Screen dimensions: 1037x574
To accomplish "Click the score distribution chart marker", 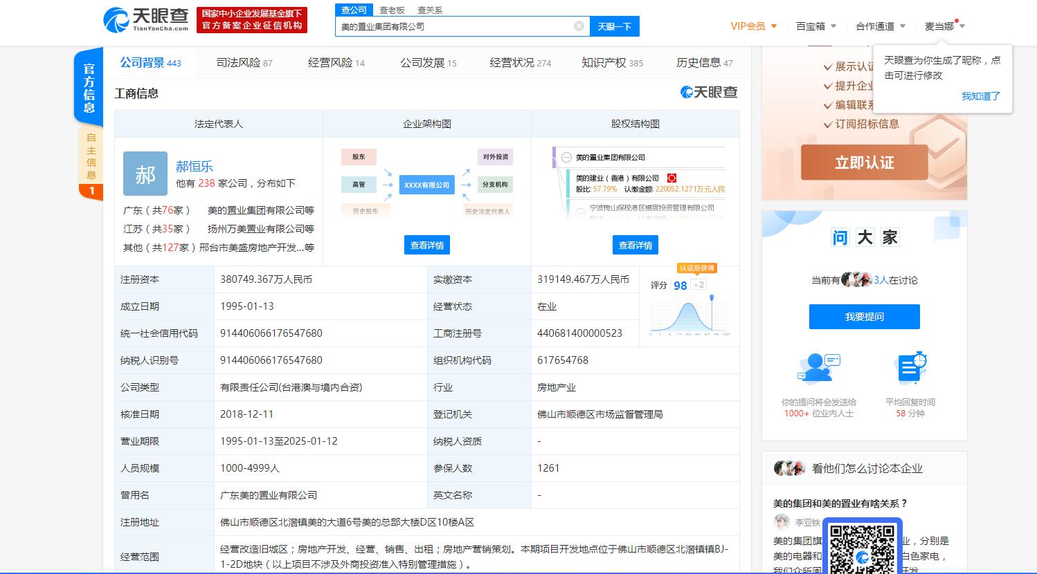I will click(711, 298).
